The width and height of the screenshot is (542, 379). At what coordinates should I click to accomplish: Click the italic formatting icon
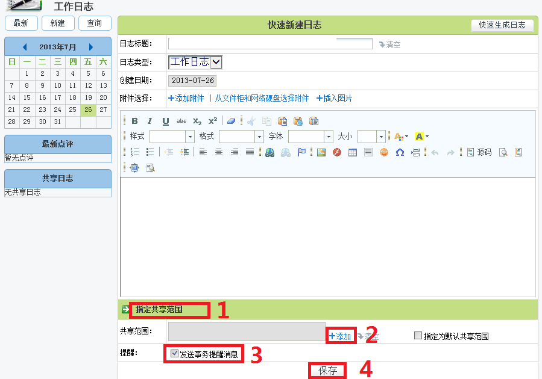pyautogui.click(x=150, y=121)
